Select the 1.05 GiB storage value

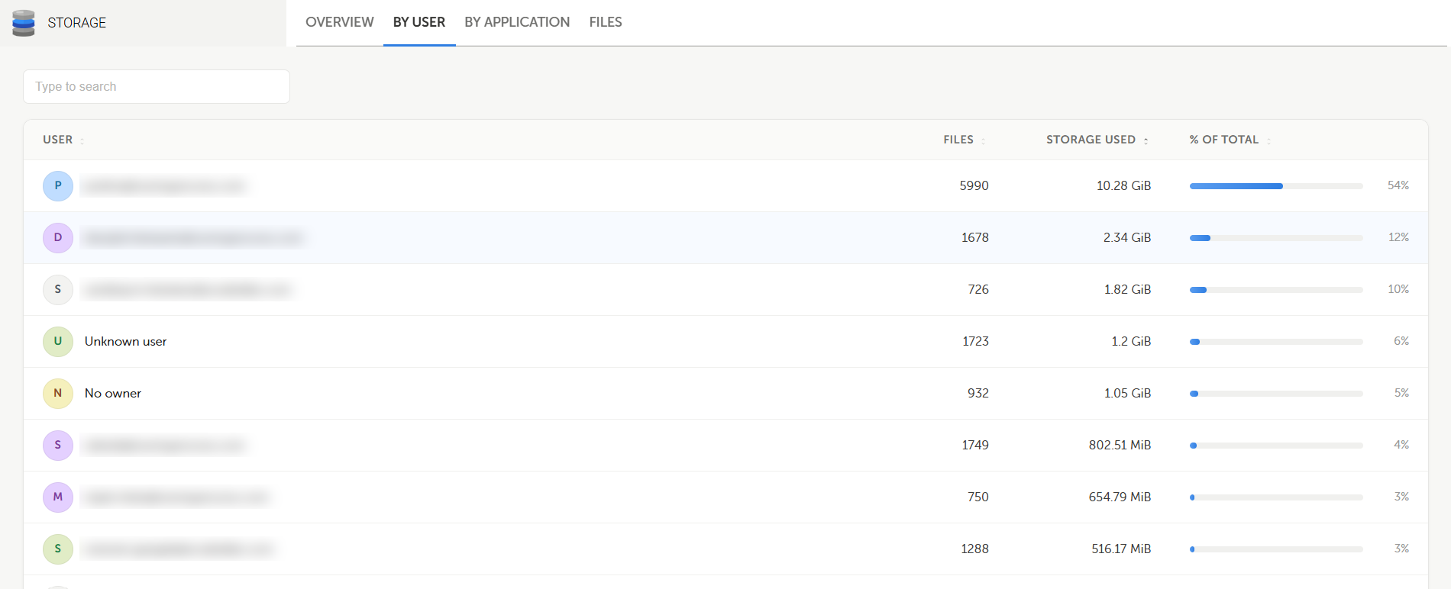pos(1127,394)
